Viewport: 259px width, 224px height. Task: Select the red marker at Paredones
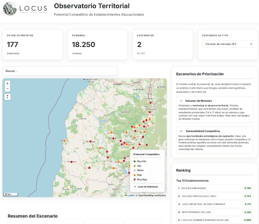click(71, 162)
